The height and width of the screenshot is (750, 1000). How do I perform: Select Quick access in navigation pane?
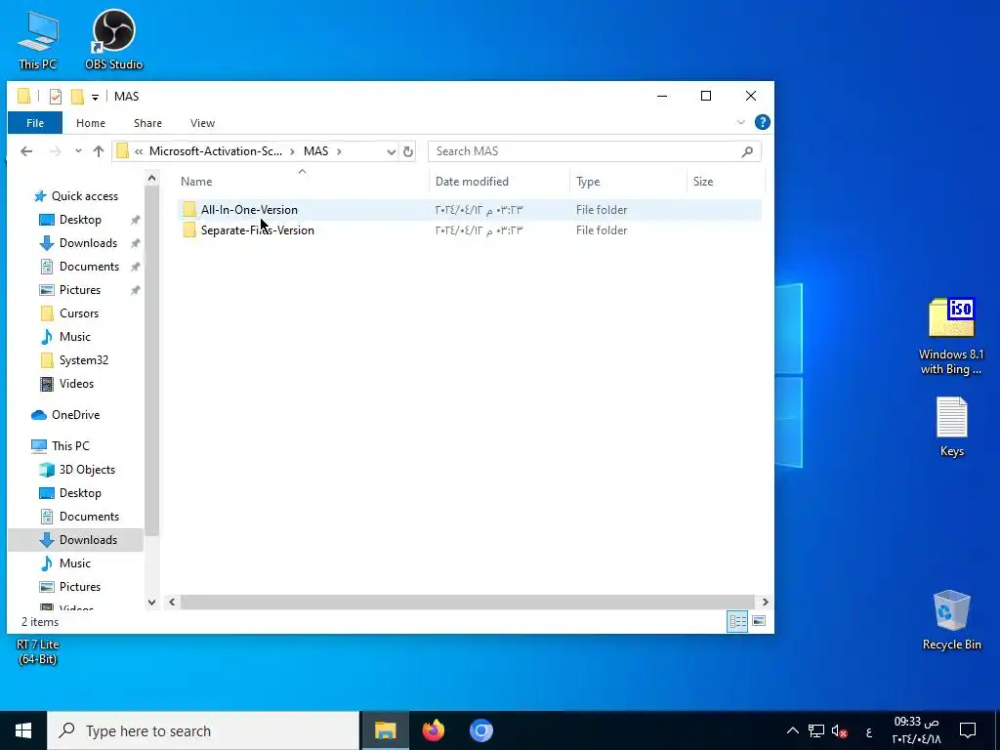85,196
